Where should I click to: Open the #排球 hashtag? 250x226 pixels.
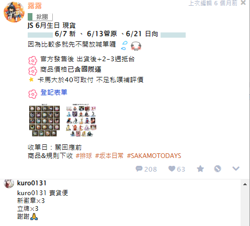(x=84, y=155)
